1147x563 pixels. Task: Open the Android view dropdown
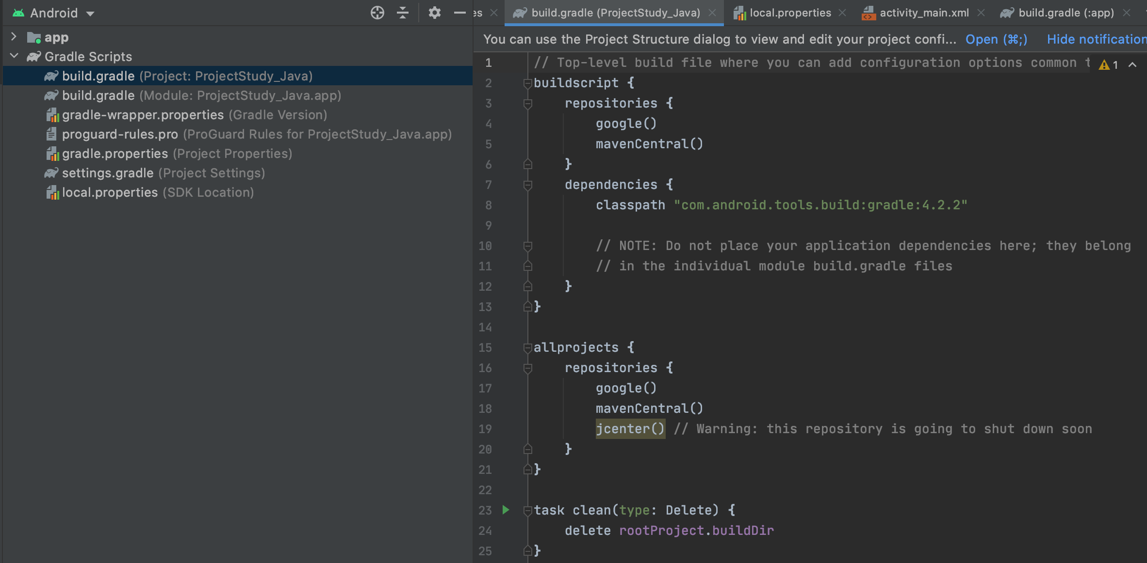(90, 14)
